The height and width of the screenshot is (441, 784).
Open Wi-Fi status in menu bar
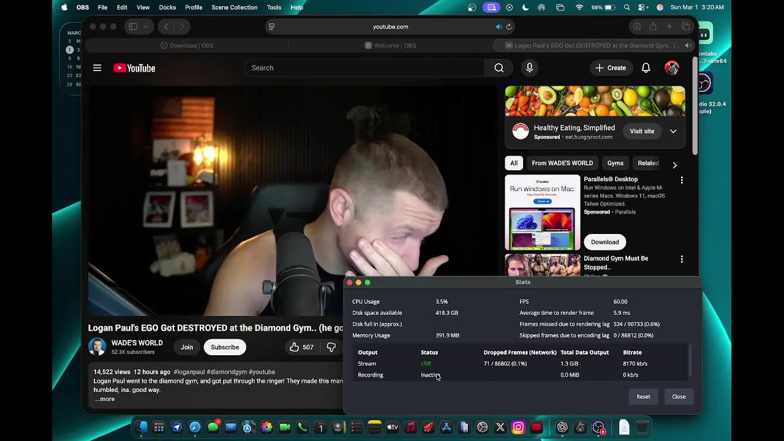[x=579, y=7]
